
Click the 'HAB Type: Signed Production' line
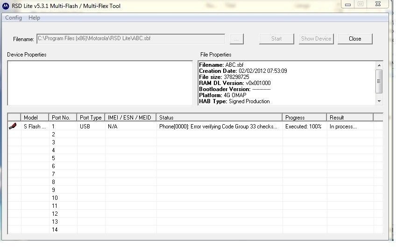[x=234, y=101]
